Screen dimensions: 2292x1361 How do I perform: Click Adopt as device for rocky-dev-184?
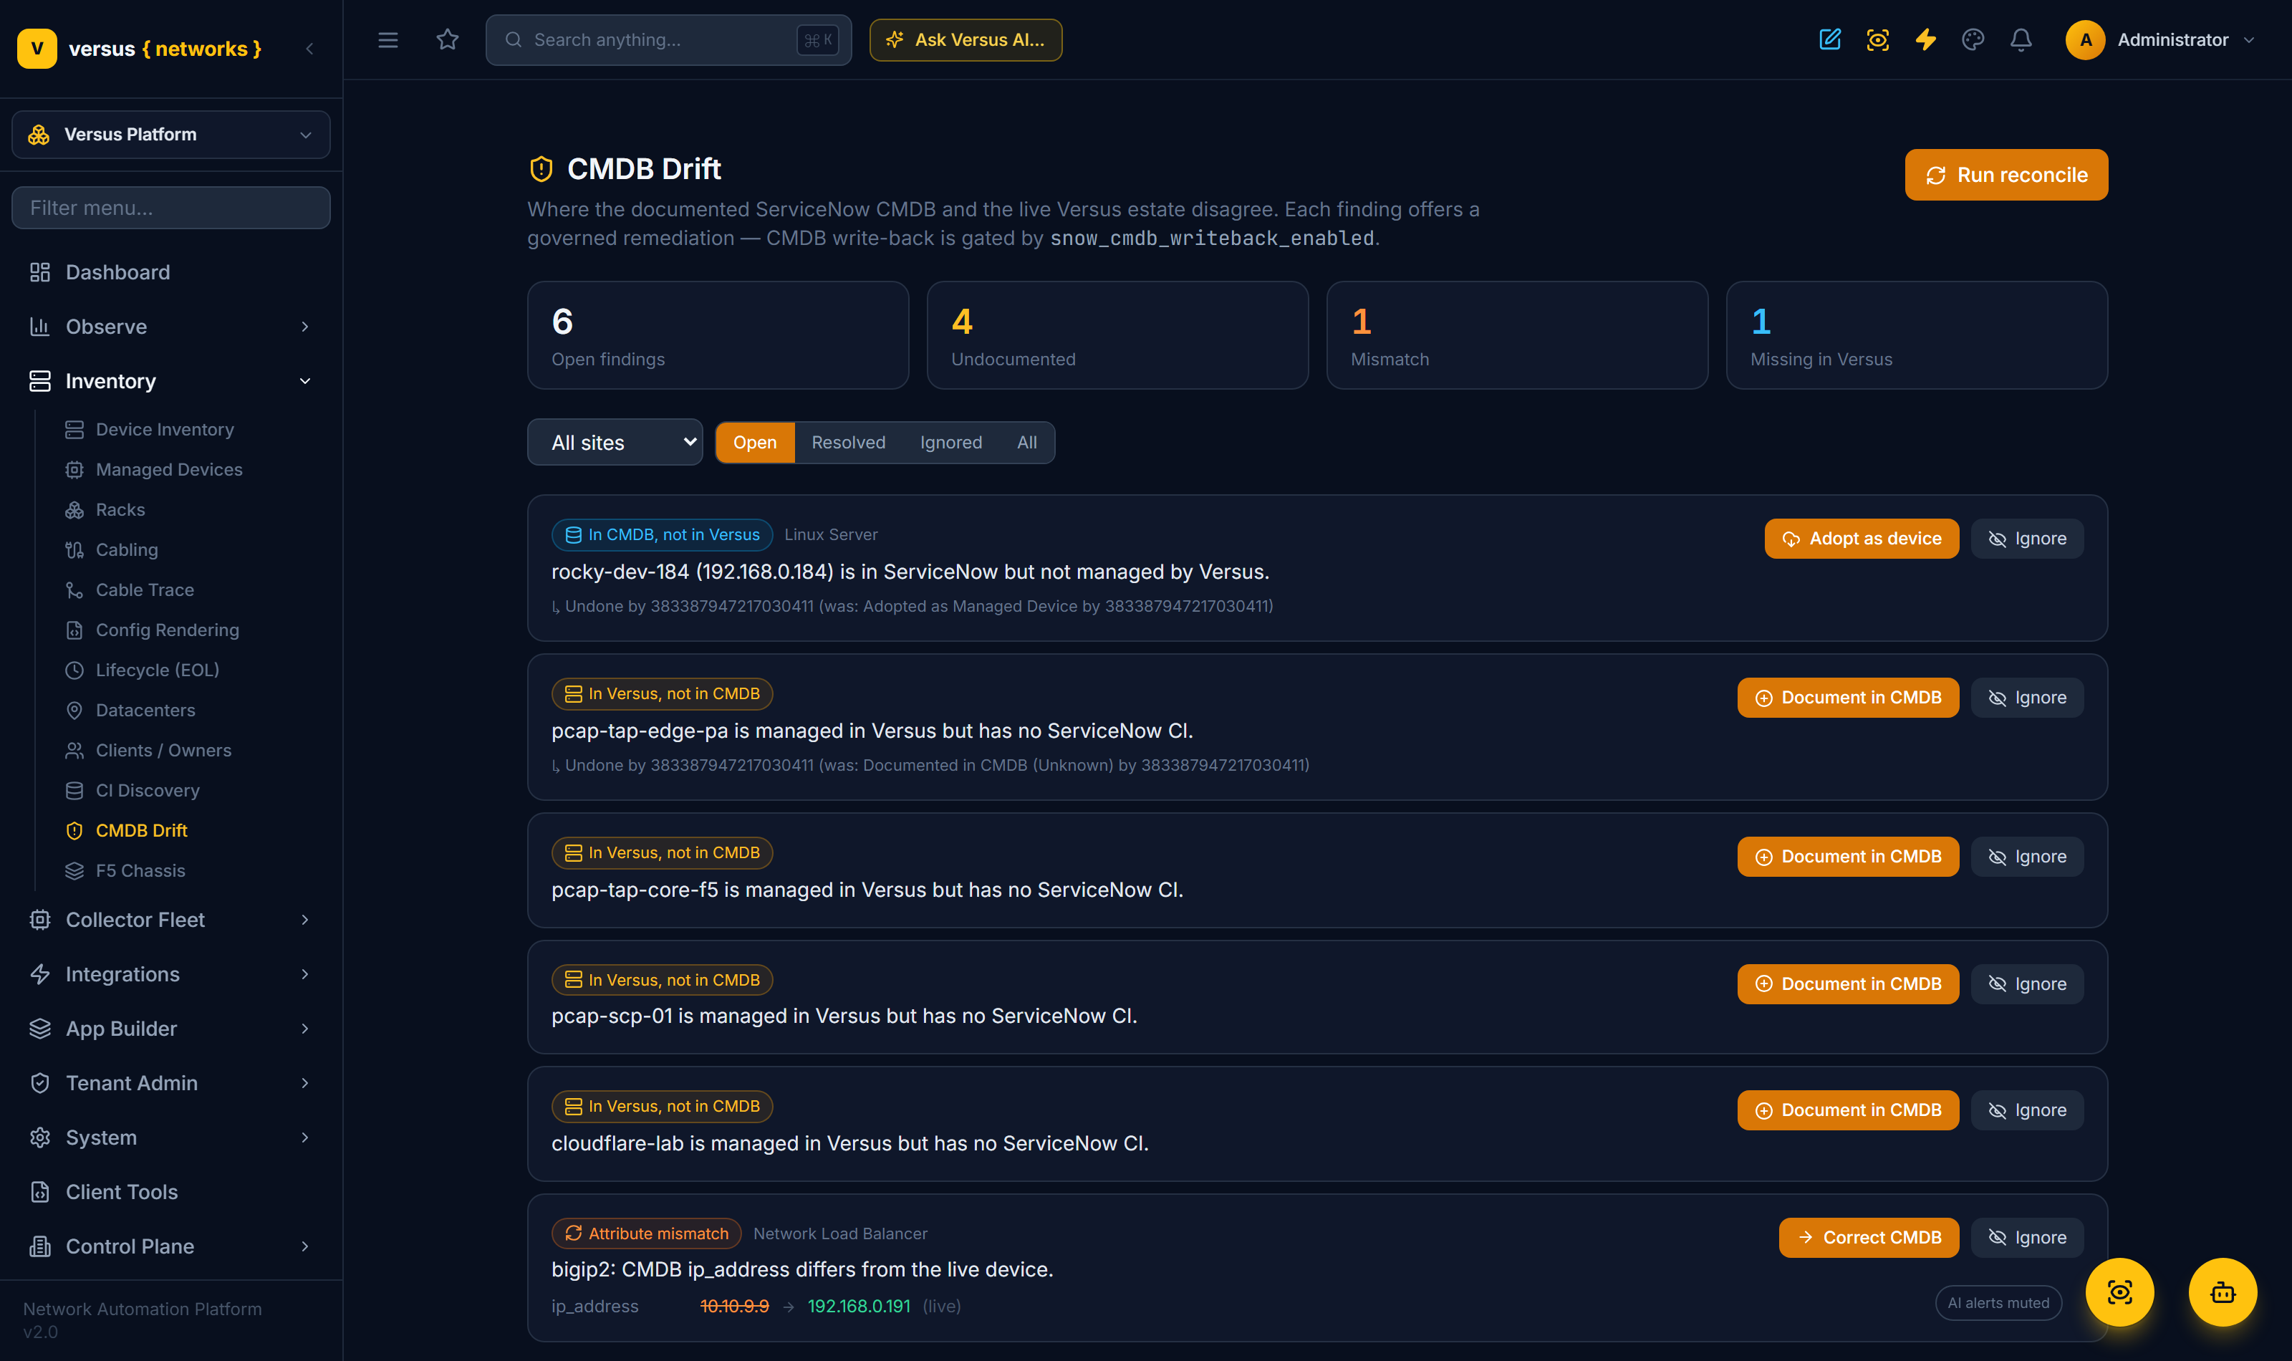point(1861,539)
